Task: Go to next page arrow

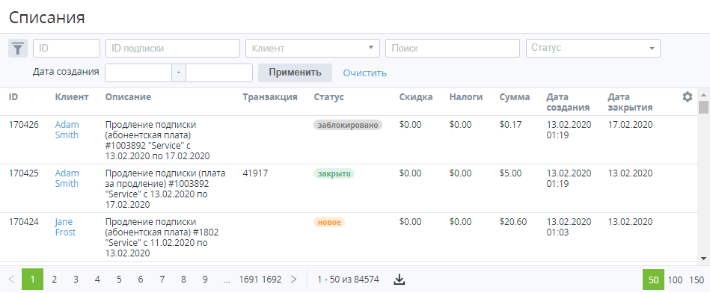Action: tap(293, 280)
